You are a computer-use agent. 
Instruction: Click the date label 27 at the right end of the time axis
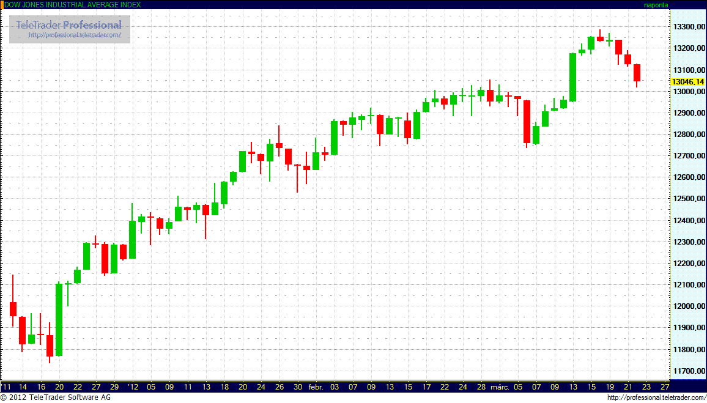click(x=665, y=387)
